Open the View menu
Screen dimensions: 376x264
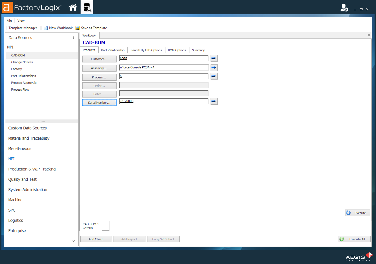(21, 20)
